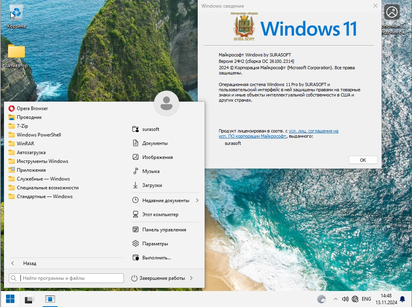This screenshot has height=307, width=412.
Task: Expand shutdown options arrow
Action: point(191,278)
